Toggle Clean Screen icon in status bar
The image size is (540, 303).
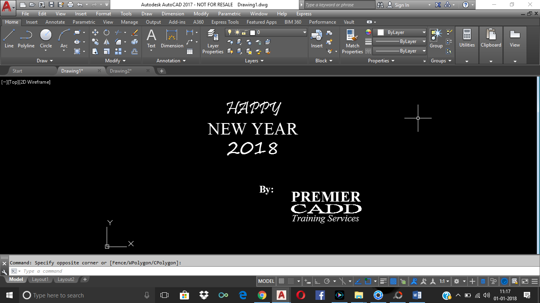coord(525,281)
